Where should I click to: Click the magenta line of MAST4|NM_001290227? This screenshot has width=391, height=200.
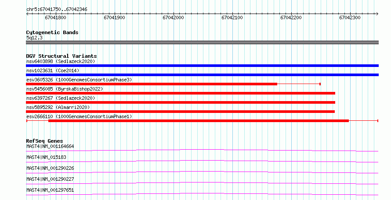tap(202, 183)
